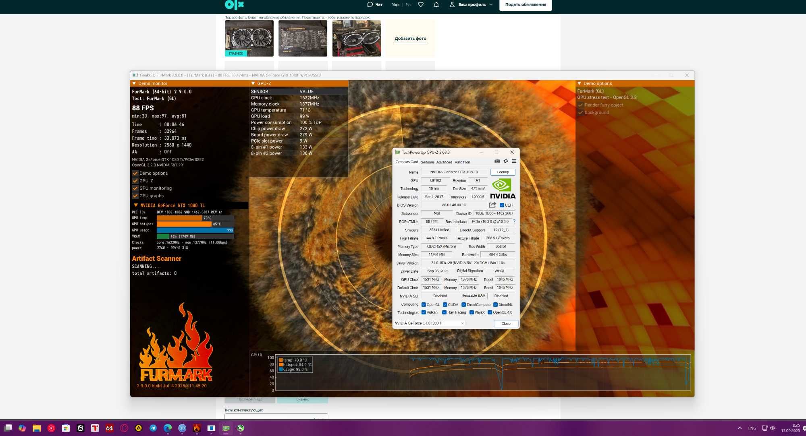Image resolution: width=806 pixels, height=436 pixels.
Task: Open AIMP from the taskbar
Action: click(x=138, y=428)
